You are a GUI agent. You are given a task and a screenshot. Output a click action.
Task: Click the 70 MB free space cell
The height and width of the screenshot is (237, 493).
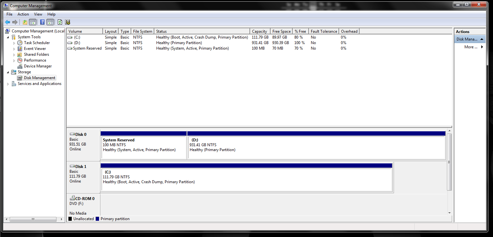[278, 48]
